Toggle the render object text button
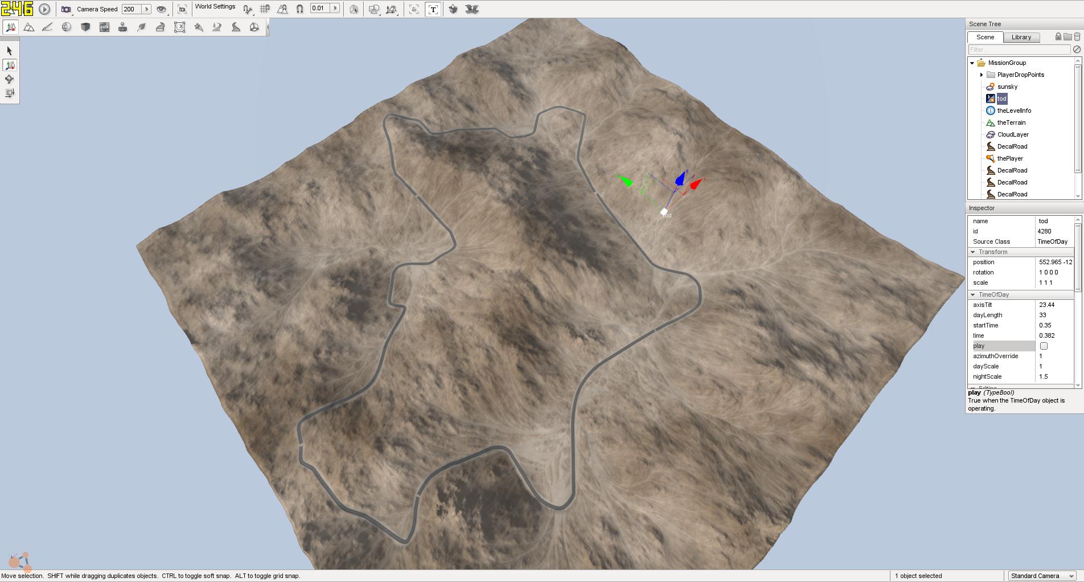This screenshot has width=1084, height=582. coord(433,9)
